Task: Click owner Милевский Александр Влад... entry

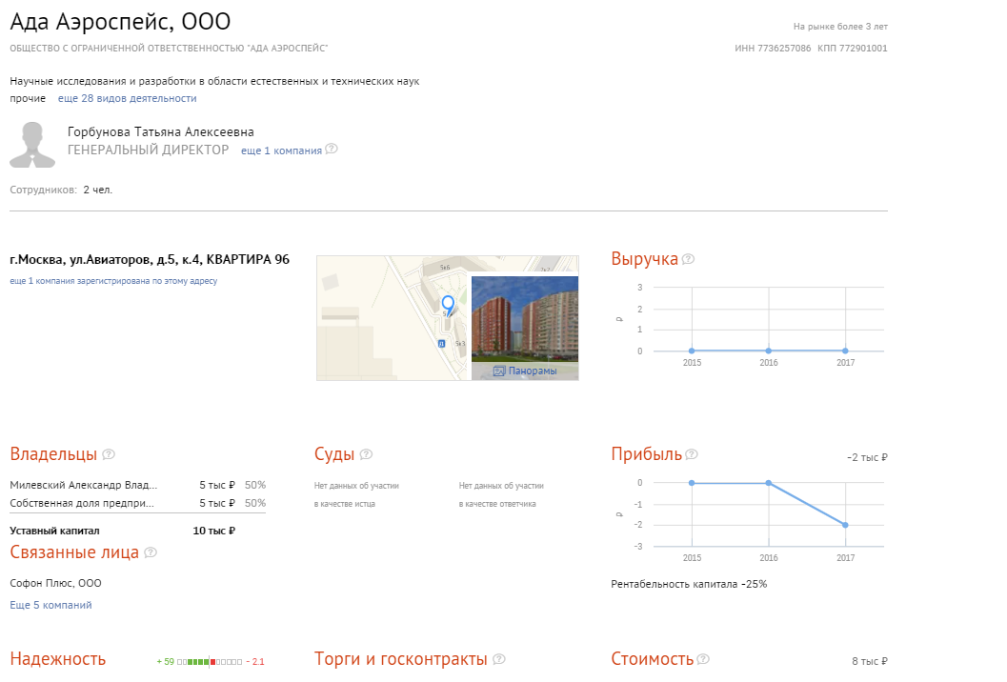Action: coord(84,485)
